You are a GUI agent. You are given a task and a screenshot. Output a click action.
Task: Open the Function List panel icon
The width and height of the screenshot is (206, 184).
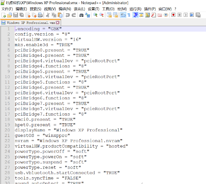[153, 15]
